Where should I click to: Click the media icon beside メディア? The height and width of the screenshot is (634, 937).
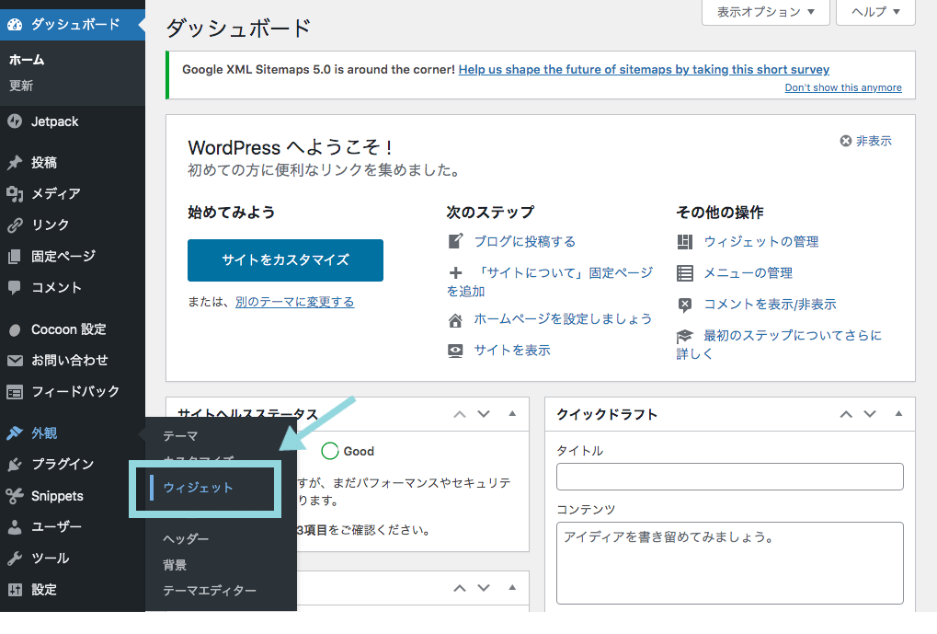(x=15, y=194)
